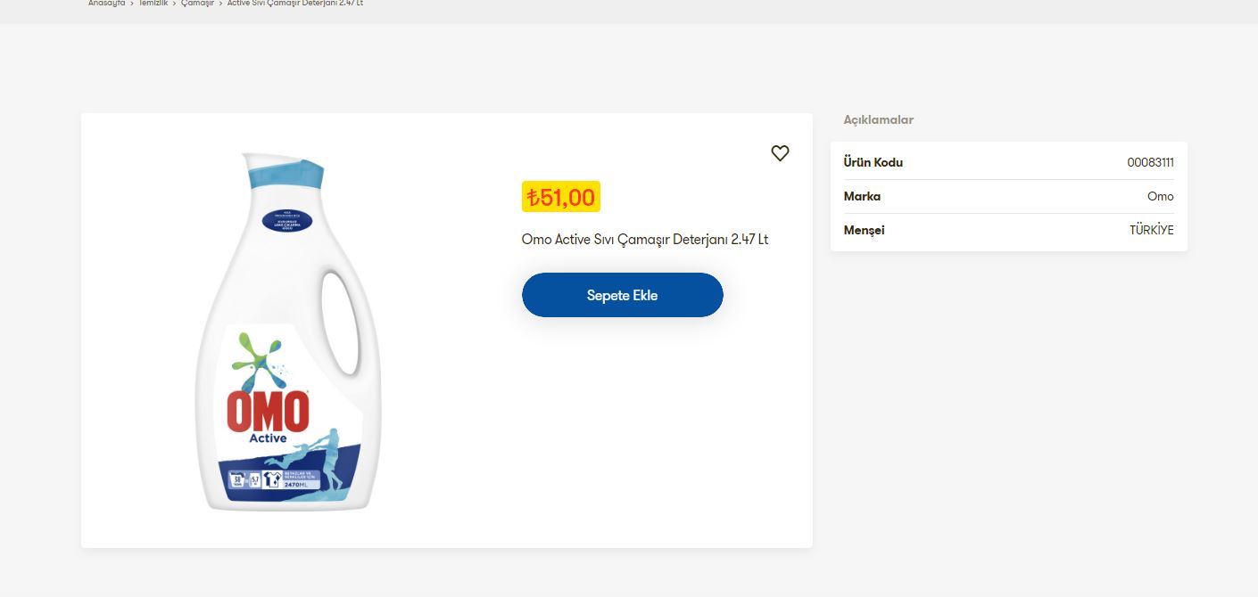
Task: Open the Temizlik breadcrumb category
Action: coord(153,3)
